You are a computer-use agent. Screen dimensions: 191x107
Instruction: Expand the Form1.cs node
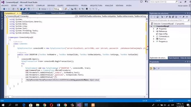[154, 39]
